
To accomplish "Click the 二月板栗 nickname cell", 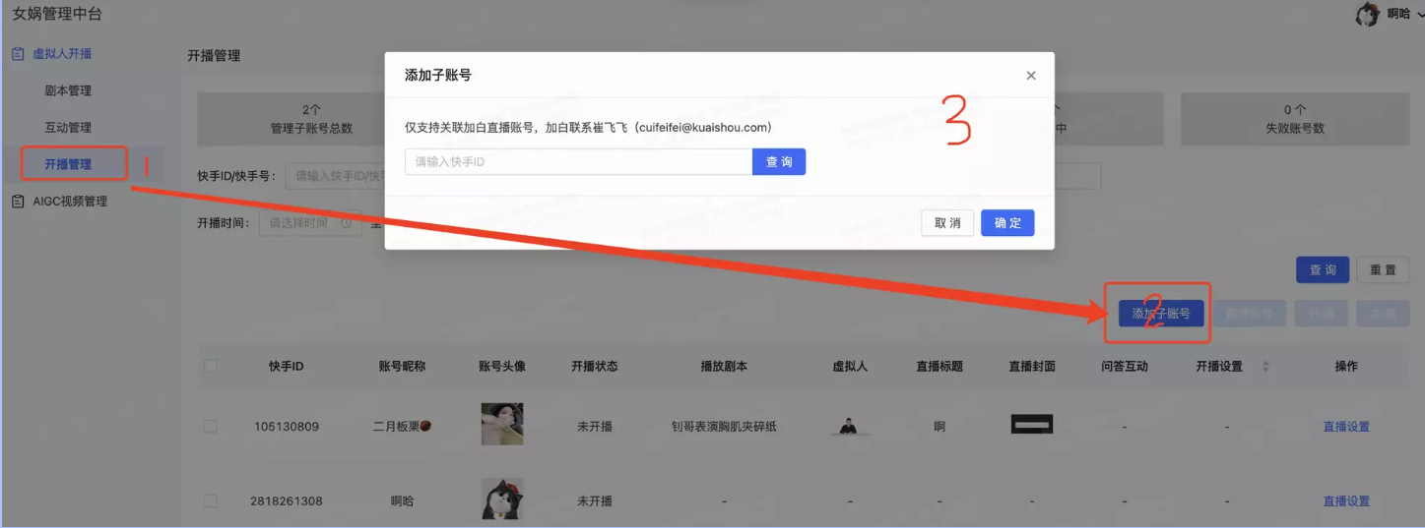I will 403,427.
